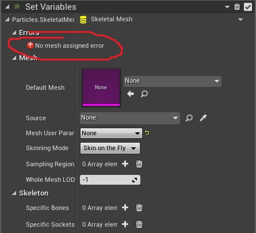This screenshot has height=233, width=256.
Task: Delete the Set Variables module via trash icon
Action: (237, 7)
